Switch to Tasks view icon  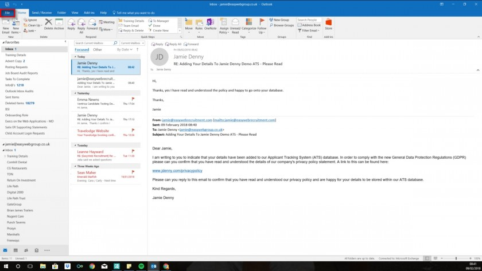point(37,250)
